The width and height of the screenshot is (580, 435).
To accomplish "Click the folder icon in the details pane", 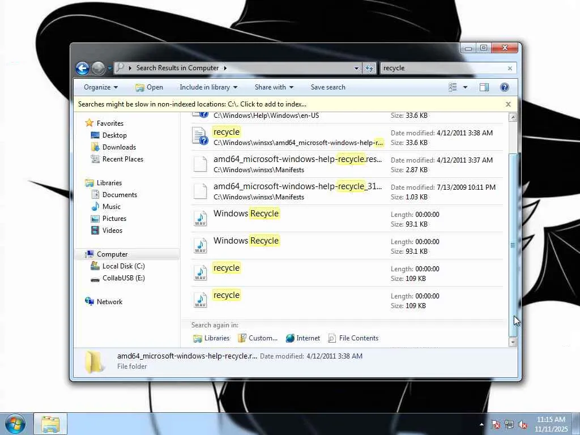I will point(93,361).
